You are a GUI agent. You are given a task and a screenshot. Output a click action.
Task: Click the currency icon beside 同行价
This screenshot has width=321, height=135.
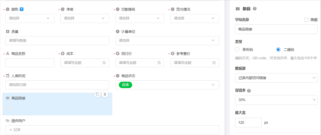118,53
